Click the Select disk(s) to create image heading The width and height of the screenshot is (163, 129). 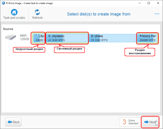point(99,14)
